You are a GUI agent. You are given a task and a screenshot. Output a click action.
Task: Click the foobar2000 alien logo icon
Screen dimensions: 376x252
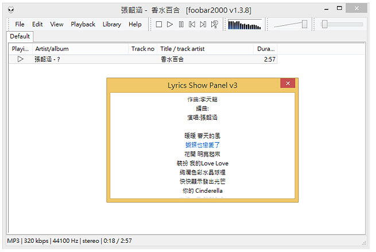(11, 10)
